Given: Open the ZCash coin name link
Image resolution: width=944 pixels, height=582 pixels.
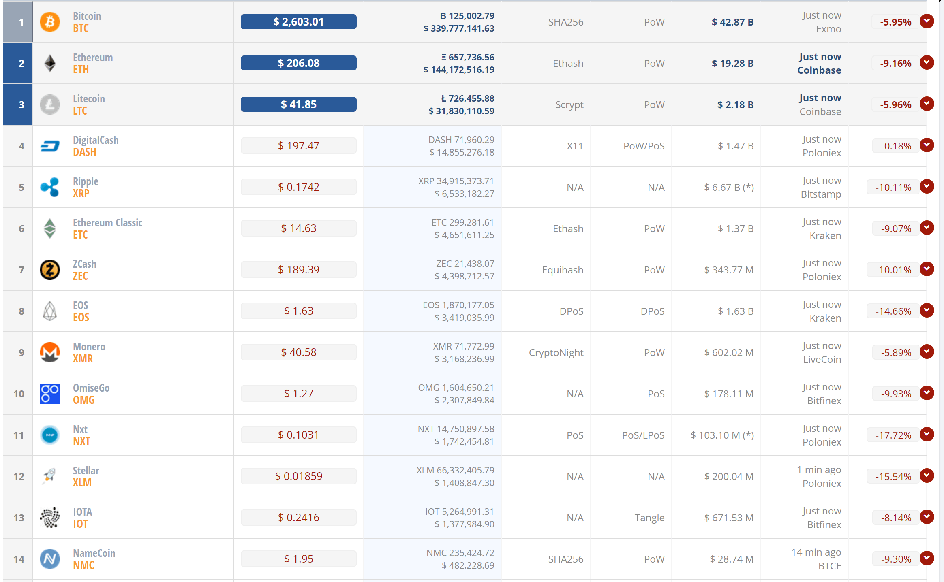Looking at the screenshot, I should (85, 264).
